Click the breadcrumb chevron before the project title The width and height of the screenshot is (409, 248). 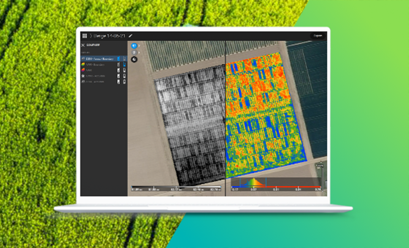tap(91, 36)
